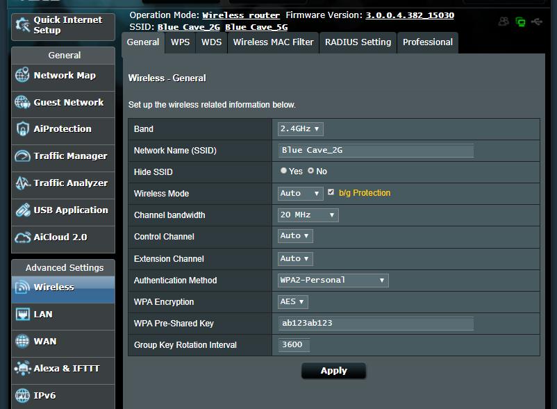Image resolution: width=557 pixels, height=409 pixels.
Task: Toggle the b/g Protection checkbox
Action: 331,192
